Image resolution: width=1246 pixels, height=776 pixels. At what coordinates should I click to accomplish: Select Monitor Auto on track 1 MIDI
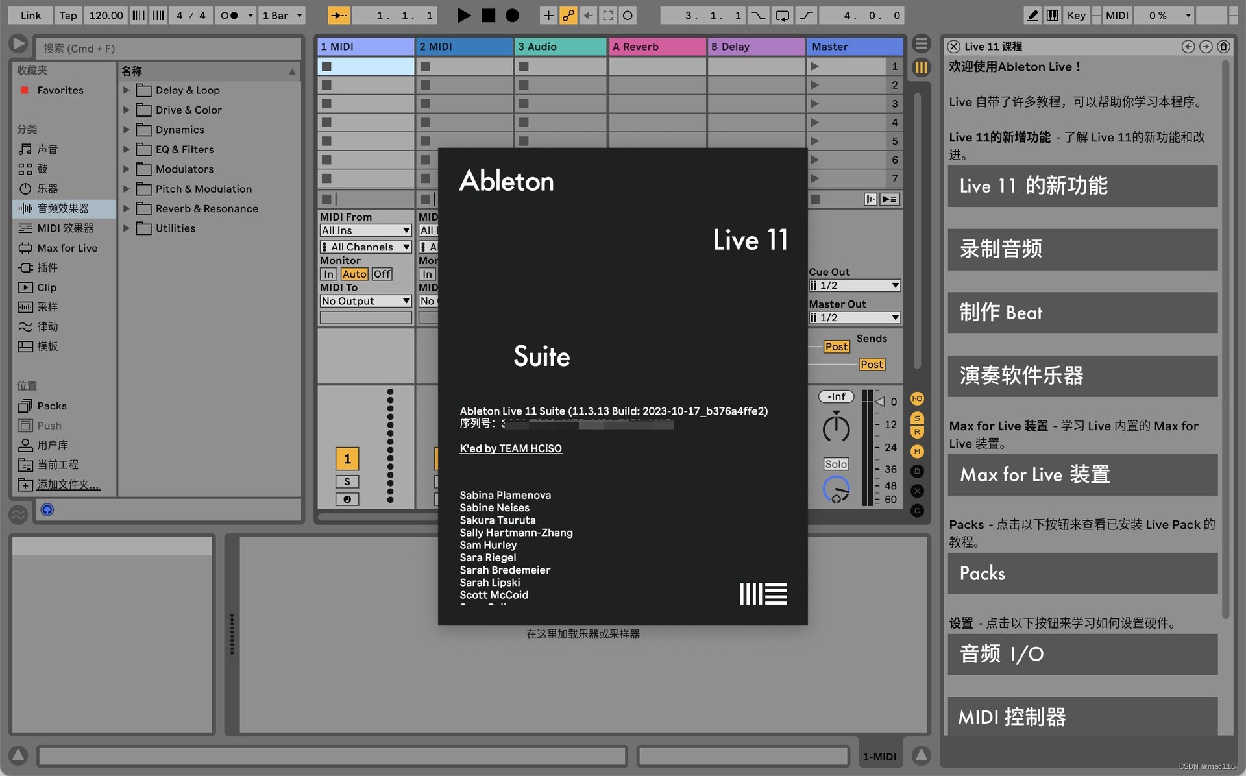coord(354,274)
